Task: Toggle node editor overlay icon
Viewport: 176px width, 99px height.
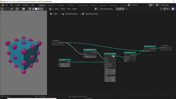Action: (x=173, y=9)
